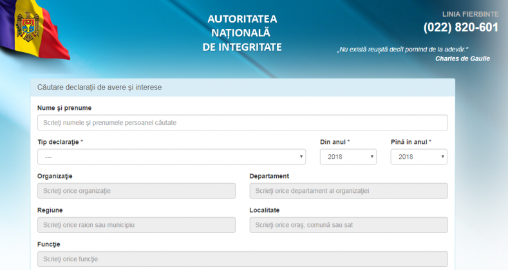Focus the Regiune input field
Screen dimensions: 508x270
tap(136, 225)
